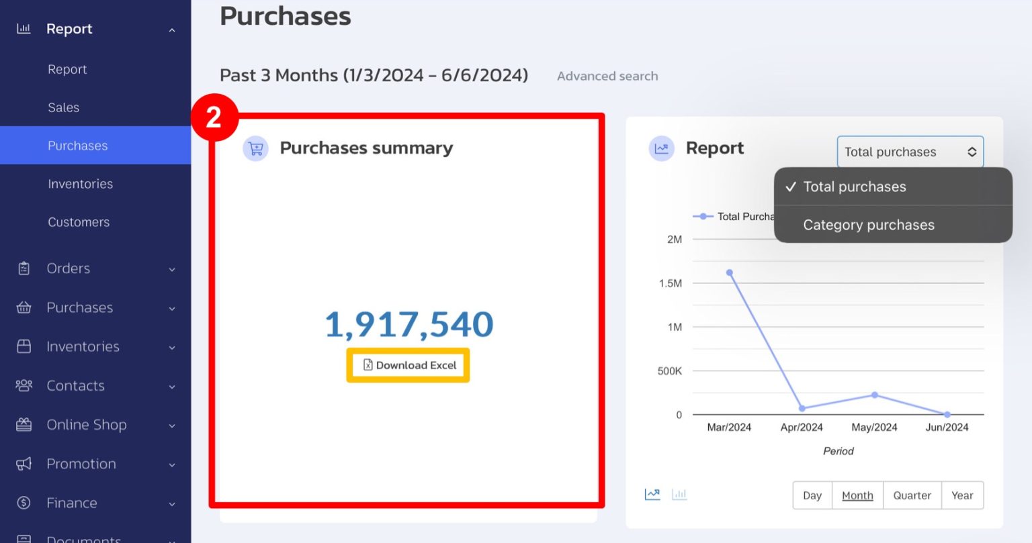Viewport: 1032px width, 543px height.
Task: Click the Promotion megaphone icon
Action: 24,464
